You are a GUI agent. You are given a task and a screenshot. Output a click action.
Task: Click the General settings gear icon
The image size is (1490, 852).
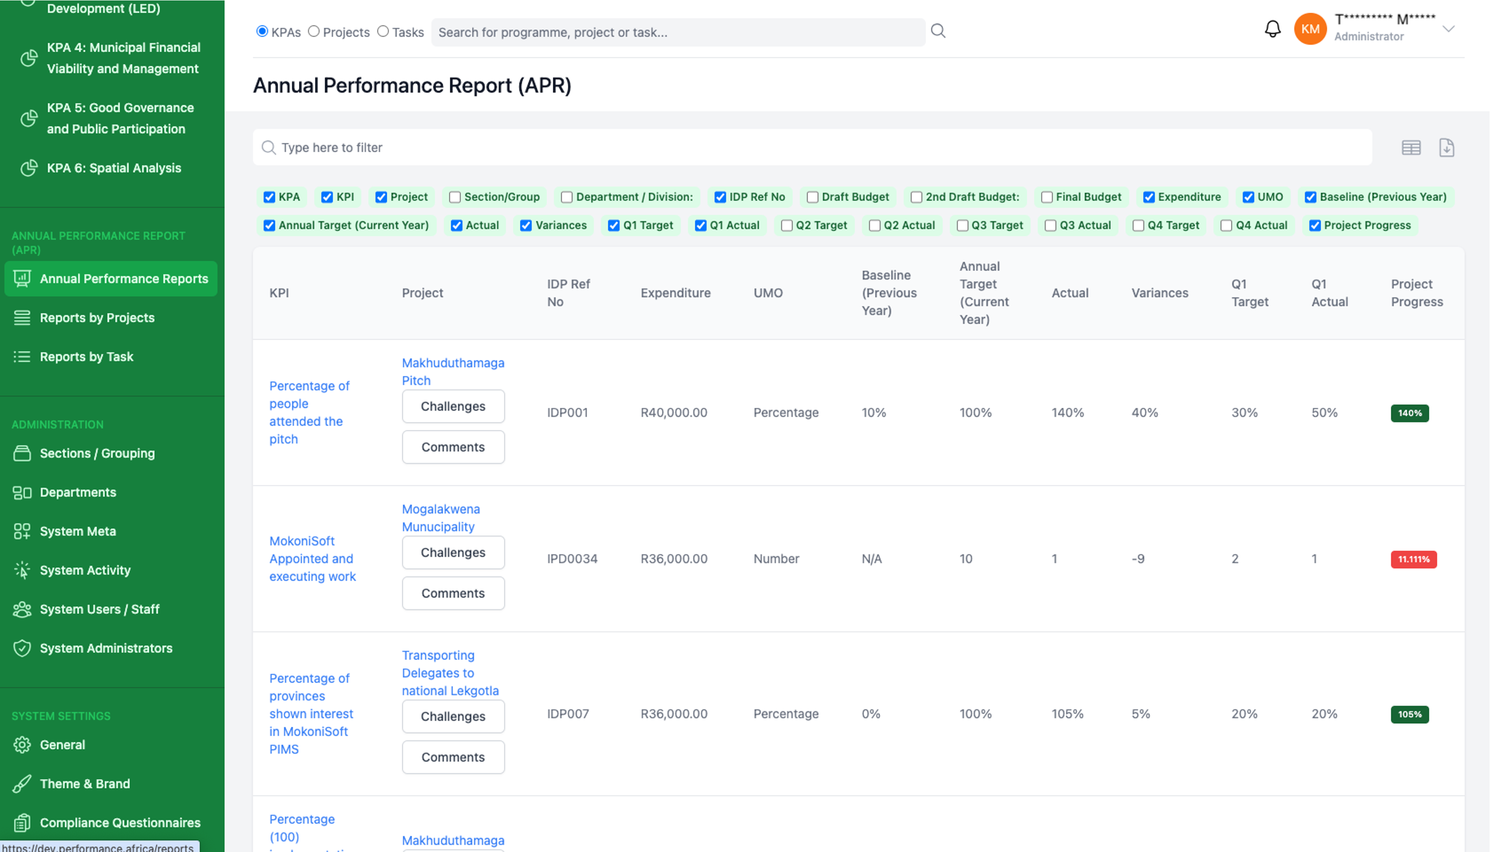(22, 744)
